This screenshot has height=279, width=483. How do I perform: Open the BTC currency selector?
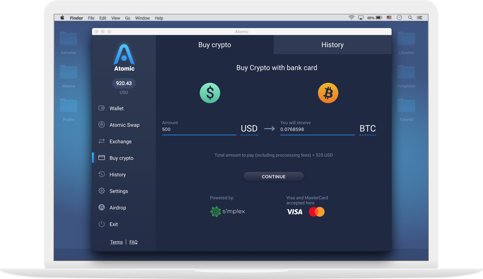(x=368, y=129)
